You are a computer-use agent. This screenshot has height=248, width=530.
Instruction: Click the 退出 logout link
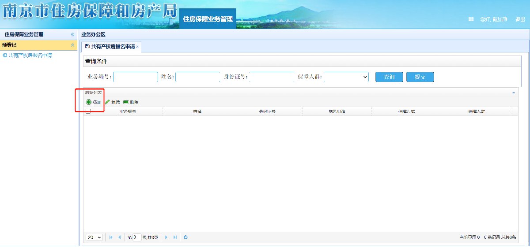(520, 19)
